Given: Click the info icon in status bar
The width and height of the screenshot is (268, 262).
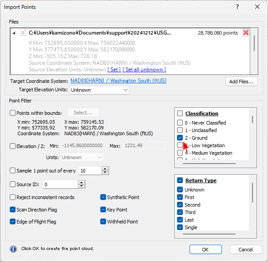Looking at the screenshot, I should coord(13,249).
